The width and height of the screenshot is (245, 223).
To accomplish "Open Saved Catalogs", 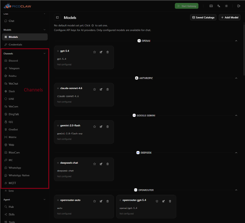I will 203,17.
